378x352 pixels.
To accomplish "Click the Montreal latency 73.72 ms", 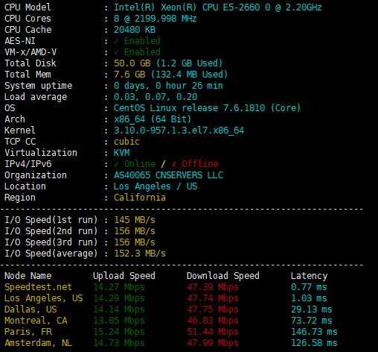I will (312, 321).
